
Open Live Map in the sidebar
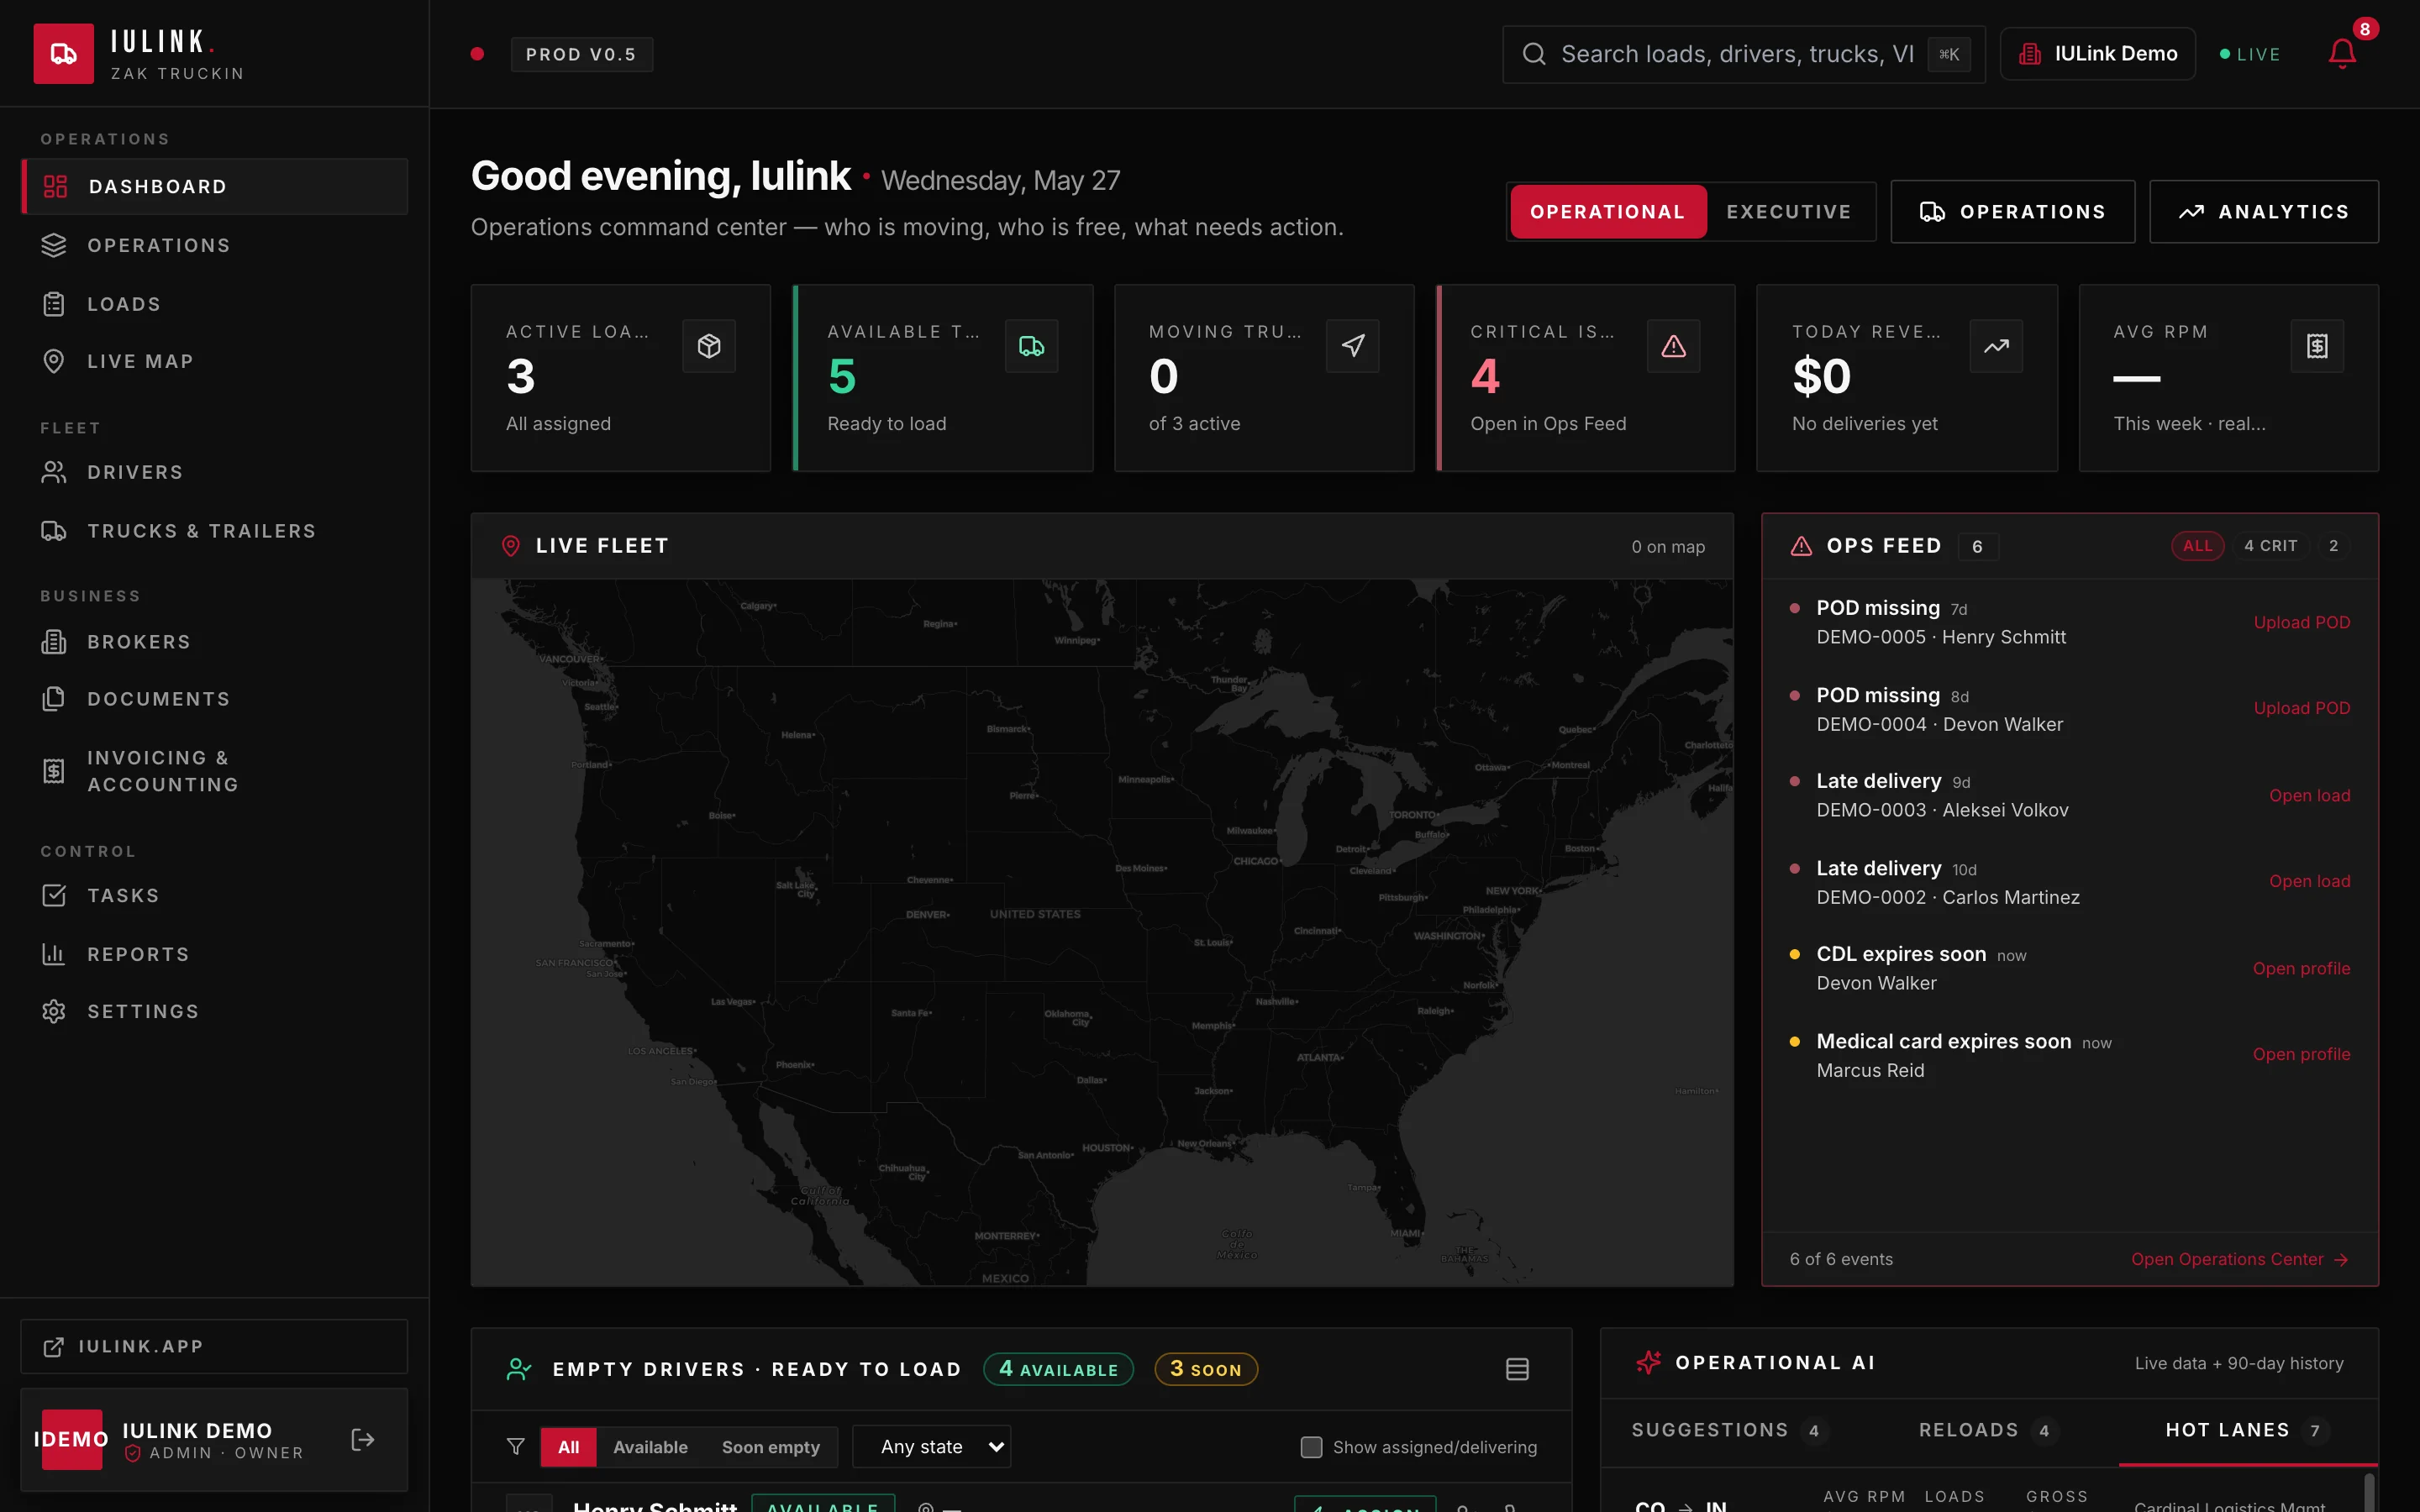pos(214,361)
